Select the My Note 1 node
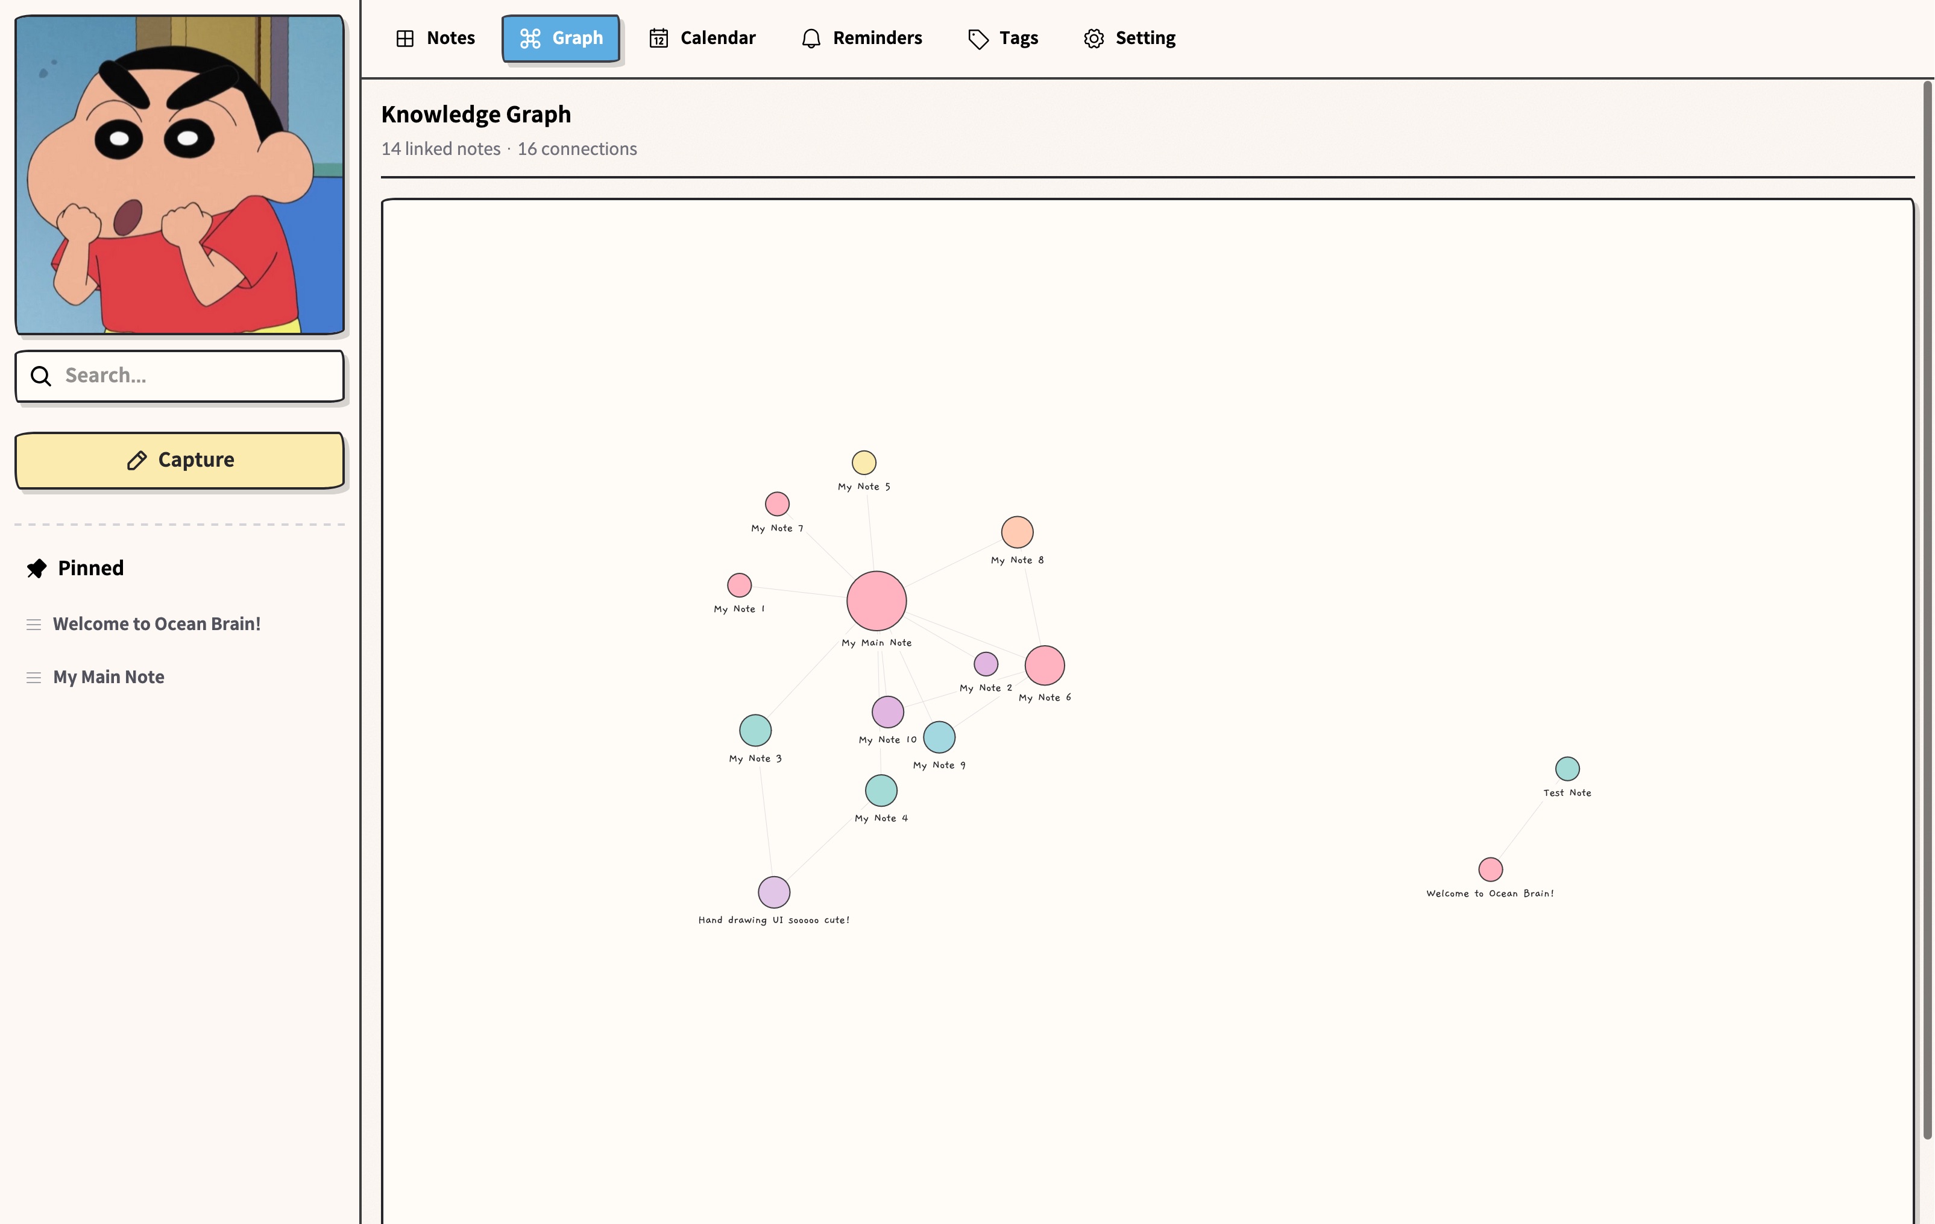The height and width of the screenshot is (1224, 1935). pos(739,584)
